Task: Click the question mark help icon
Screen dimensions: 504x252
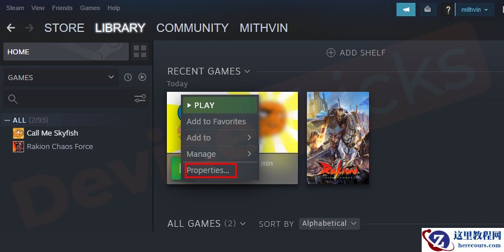Action: 448,10
